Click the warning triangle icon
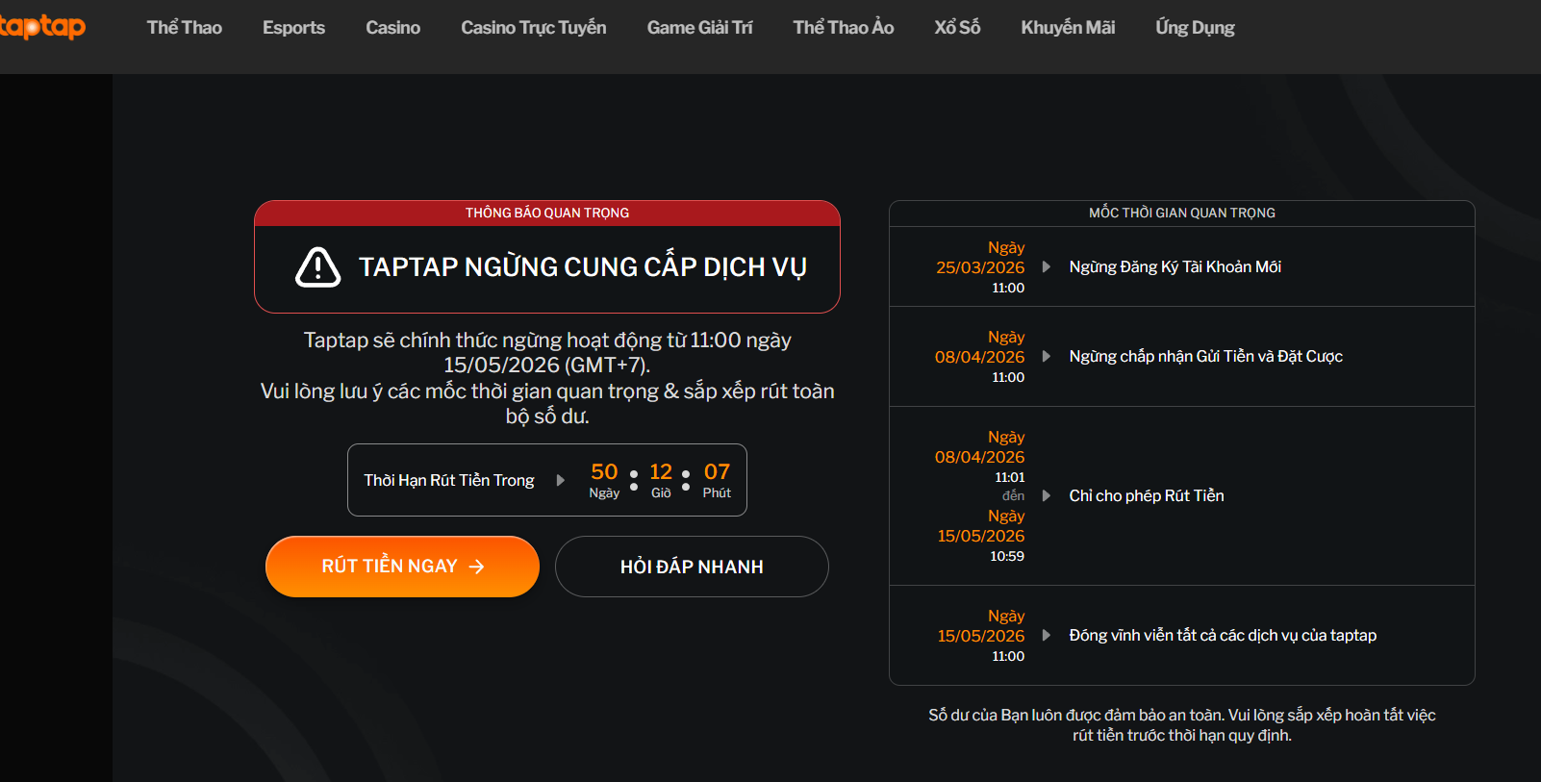This screenshot has height=782, width=1541. (318, 267)
